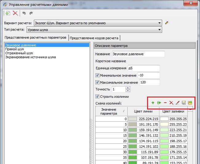This screenshot has height=164, width=200.
Task: Click the red X clear isolines icon
Action: click(171, 103)
